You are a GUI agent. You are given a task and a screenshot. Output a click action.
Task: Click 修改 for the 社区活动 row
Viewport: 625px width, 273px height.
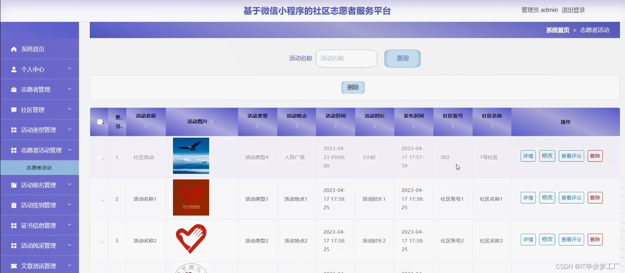click(547, 156)
